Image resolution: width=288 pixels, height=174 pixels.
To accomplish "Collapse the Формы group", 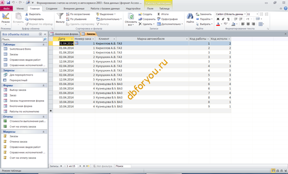I will pyautogui.click(x=43, y=85).
